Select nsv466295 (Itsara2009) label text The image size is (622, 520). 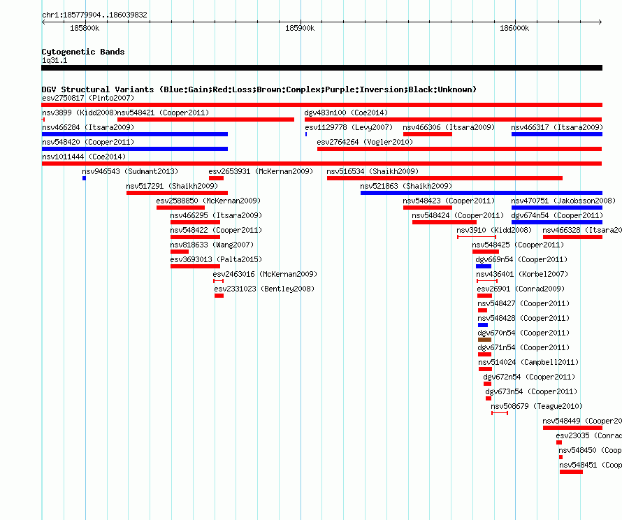pyautogui.click(x=216, y=215)
